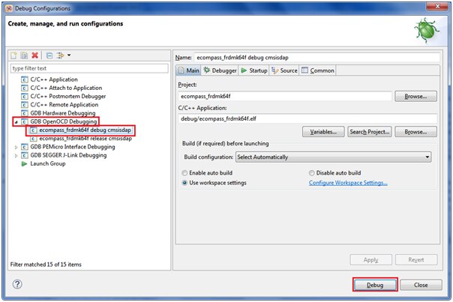Click the red Delete configuration icon
The image size is (453, 302).
pyautogui.click(x=35, y=55)
